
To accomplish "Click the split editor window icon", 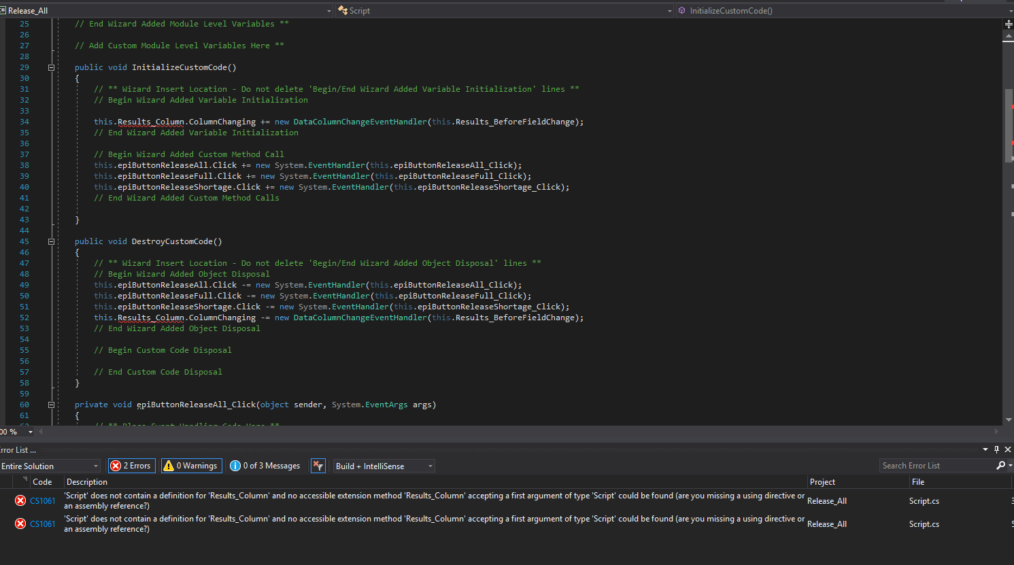I will [1009, 24].
